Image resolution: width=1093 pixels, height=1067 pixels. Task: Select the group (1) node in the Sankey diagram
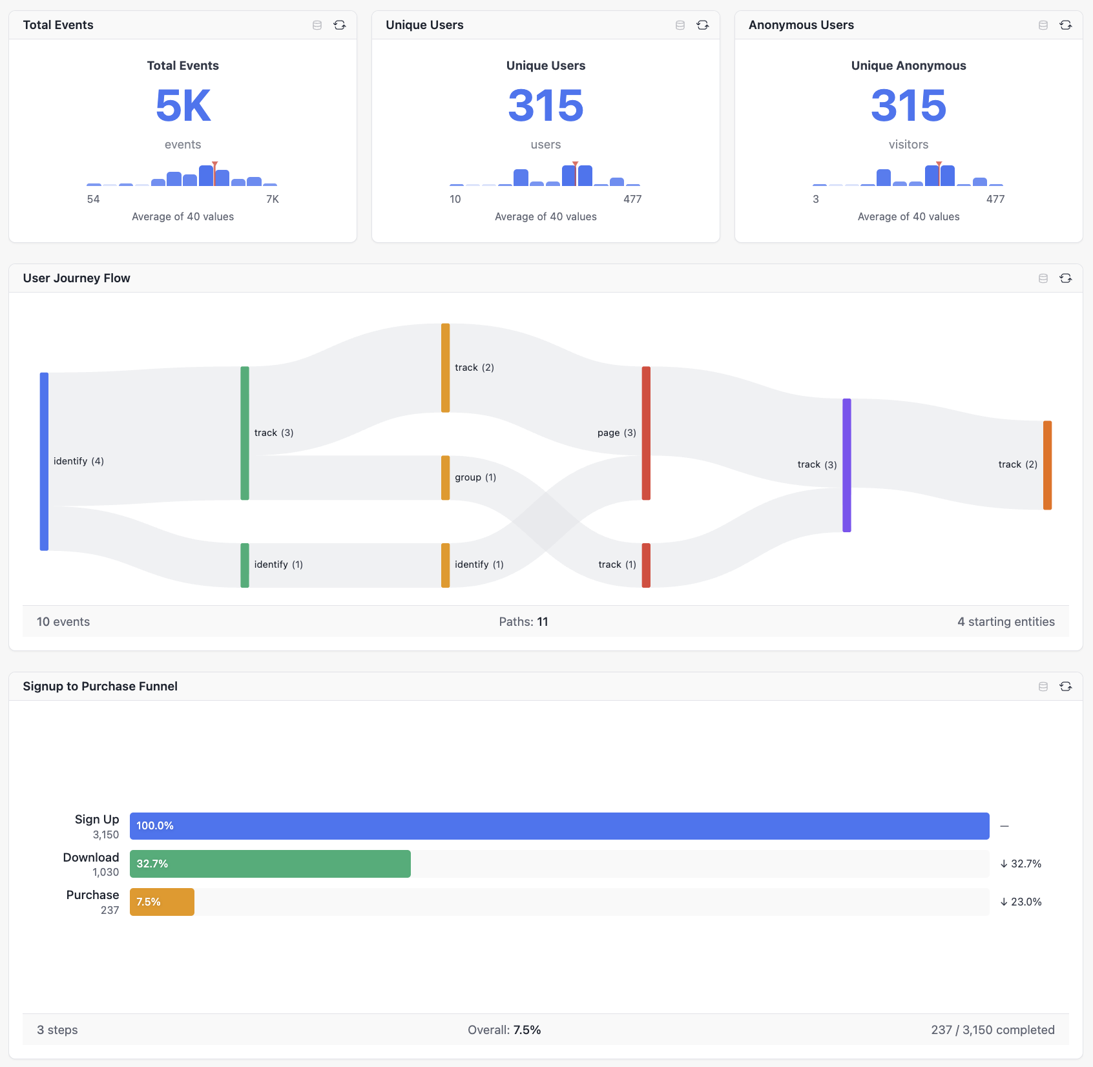[445, 477]
